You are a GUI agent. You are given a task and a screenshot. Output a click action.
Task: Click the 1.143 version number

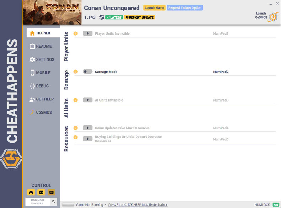[90, 17]
